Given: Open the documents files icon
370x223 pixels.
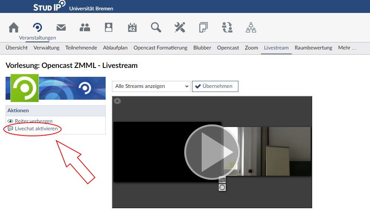Looking at the screenshot, I should 204,28.
